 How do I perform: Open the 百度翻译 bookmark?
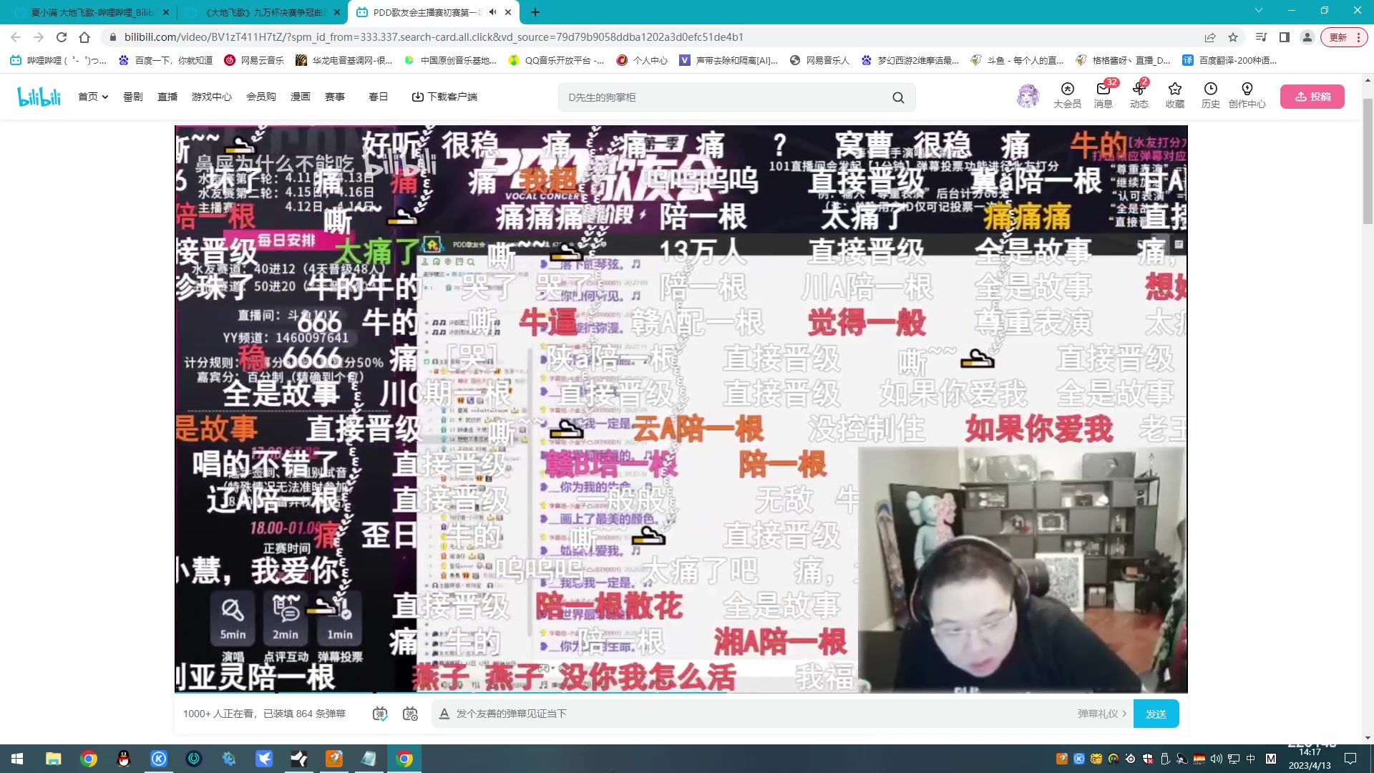pos(1229,60)
